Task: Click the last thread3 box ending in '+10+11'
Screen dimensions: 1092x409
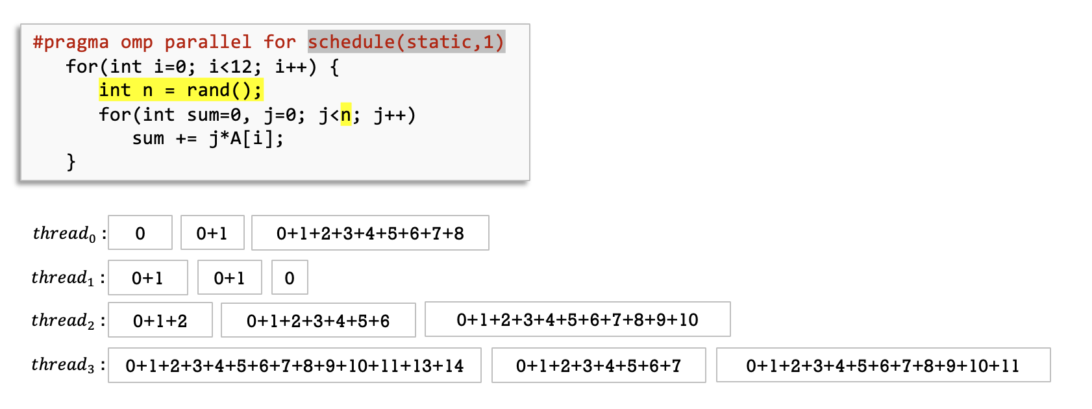Action: click(882, 366)
